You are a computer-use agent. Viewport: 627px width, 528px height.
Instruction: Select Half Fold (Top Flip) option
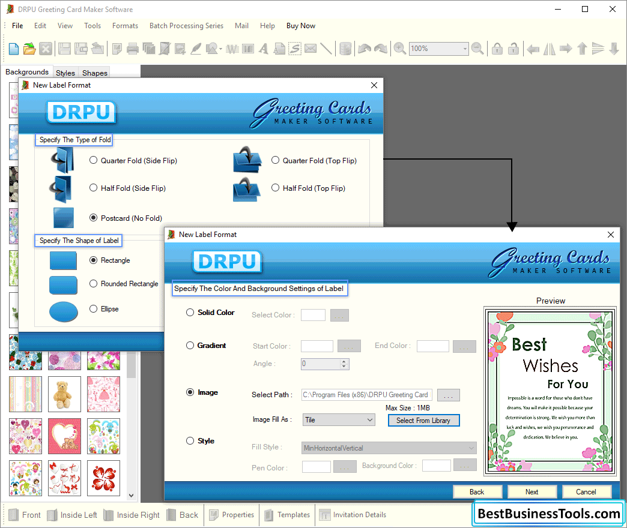[275, 188]
